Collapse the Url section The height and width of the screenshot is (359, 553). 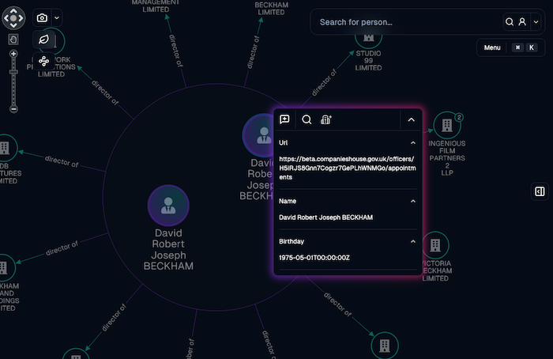413,143
